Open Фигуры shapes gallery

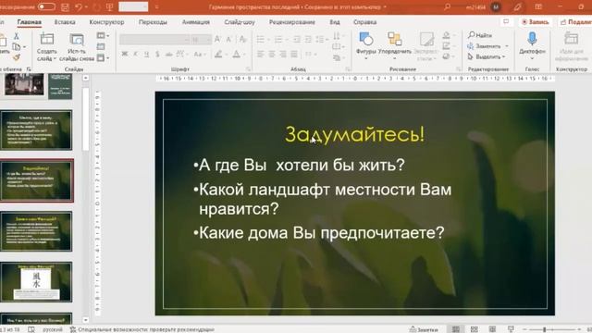click(x=366, y=45)
